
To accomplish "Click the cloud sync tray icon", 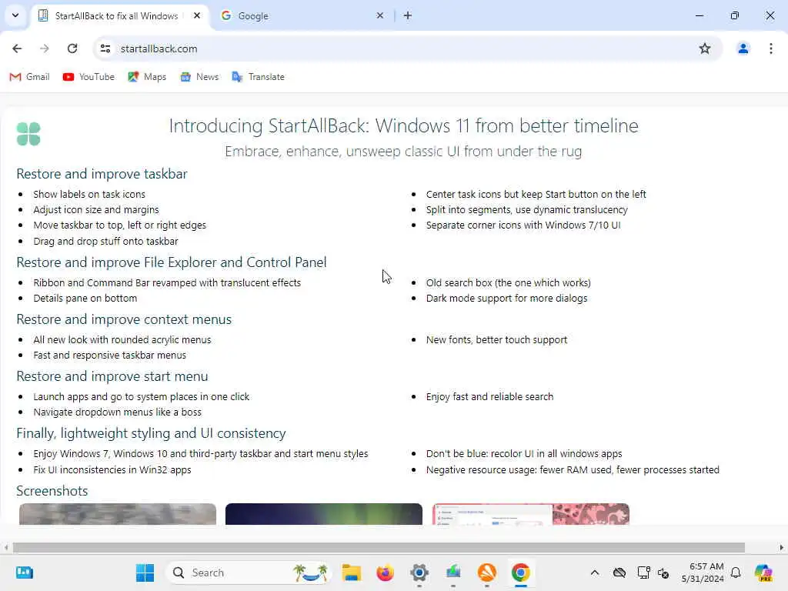I will tap(619, 573).
